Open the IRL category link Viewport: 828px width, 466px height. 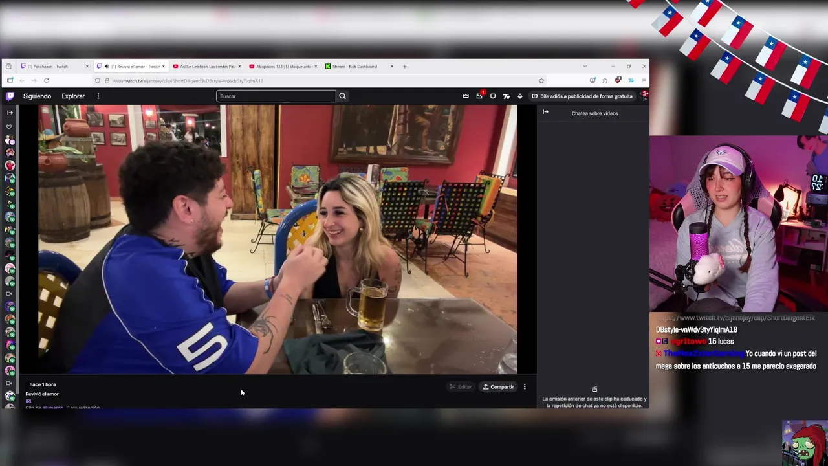coord(28,401)
